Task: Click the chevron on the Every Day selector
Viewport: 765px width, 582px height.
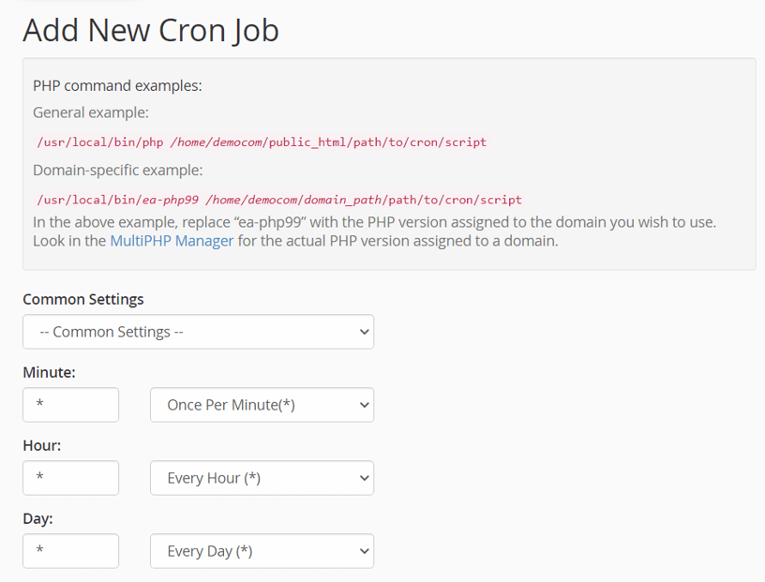Action: click(x=363, y=551)
